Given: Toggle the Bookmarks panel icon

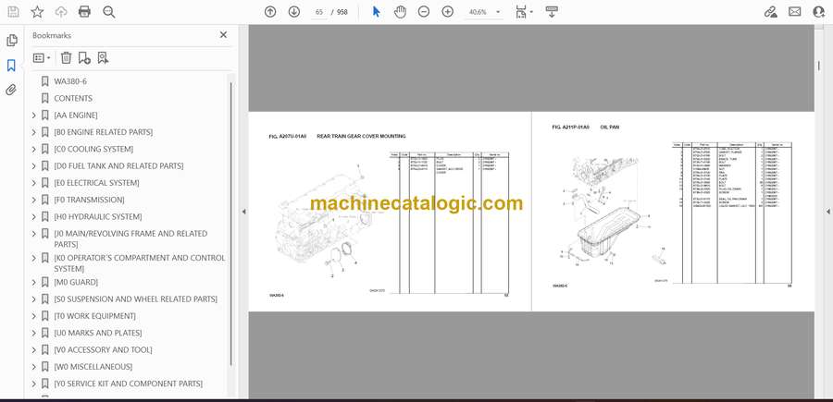Looking at the screenshot, I should pyautogui.click(x=11, y=66).
